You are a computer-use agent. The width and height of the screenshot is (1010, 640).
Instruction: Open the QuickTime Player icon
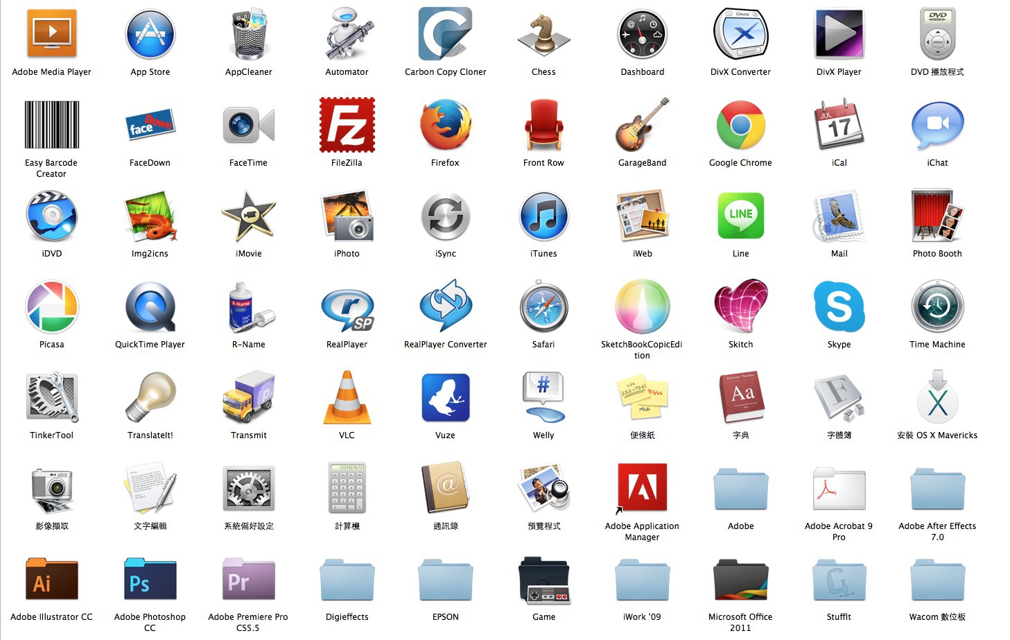tap(150, 306)
